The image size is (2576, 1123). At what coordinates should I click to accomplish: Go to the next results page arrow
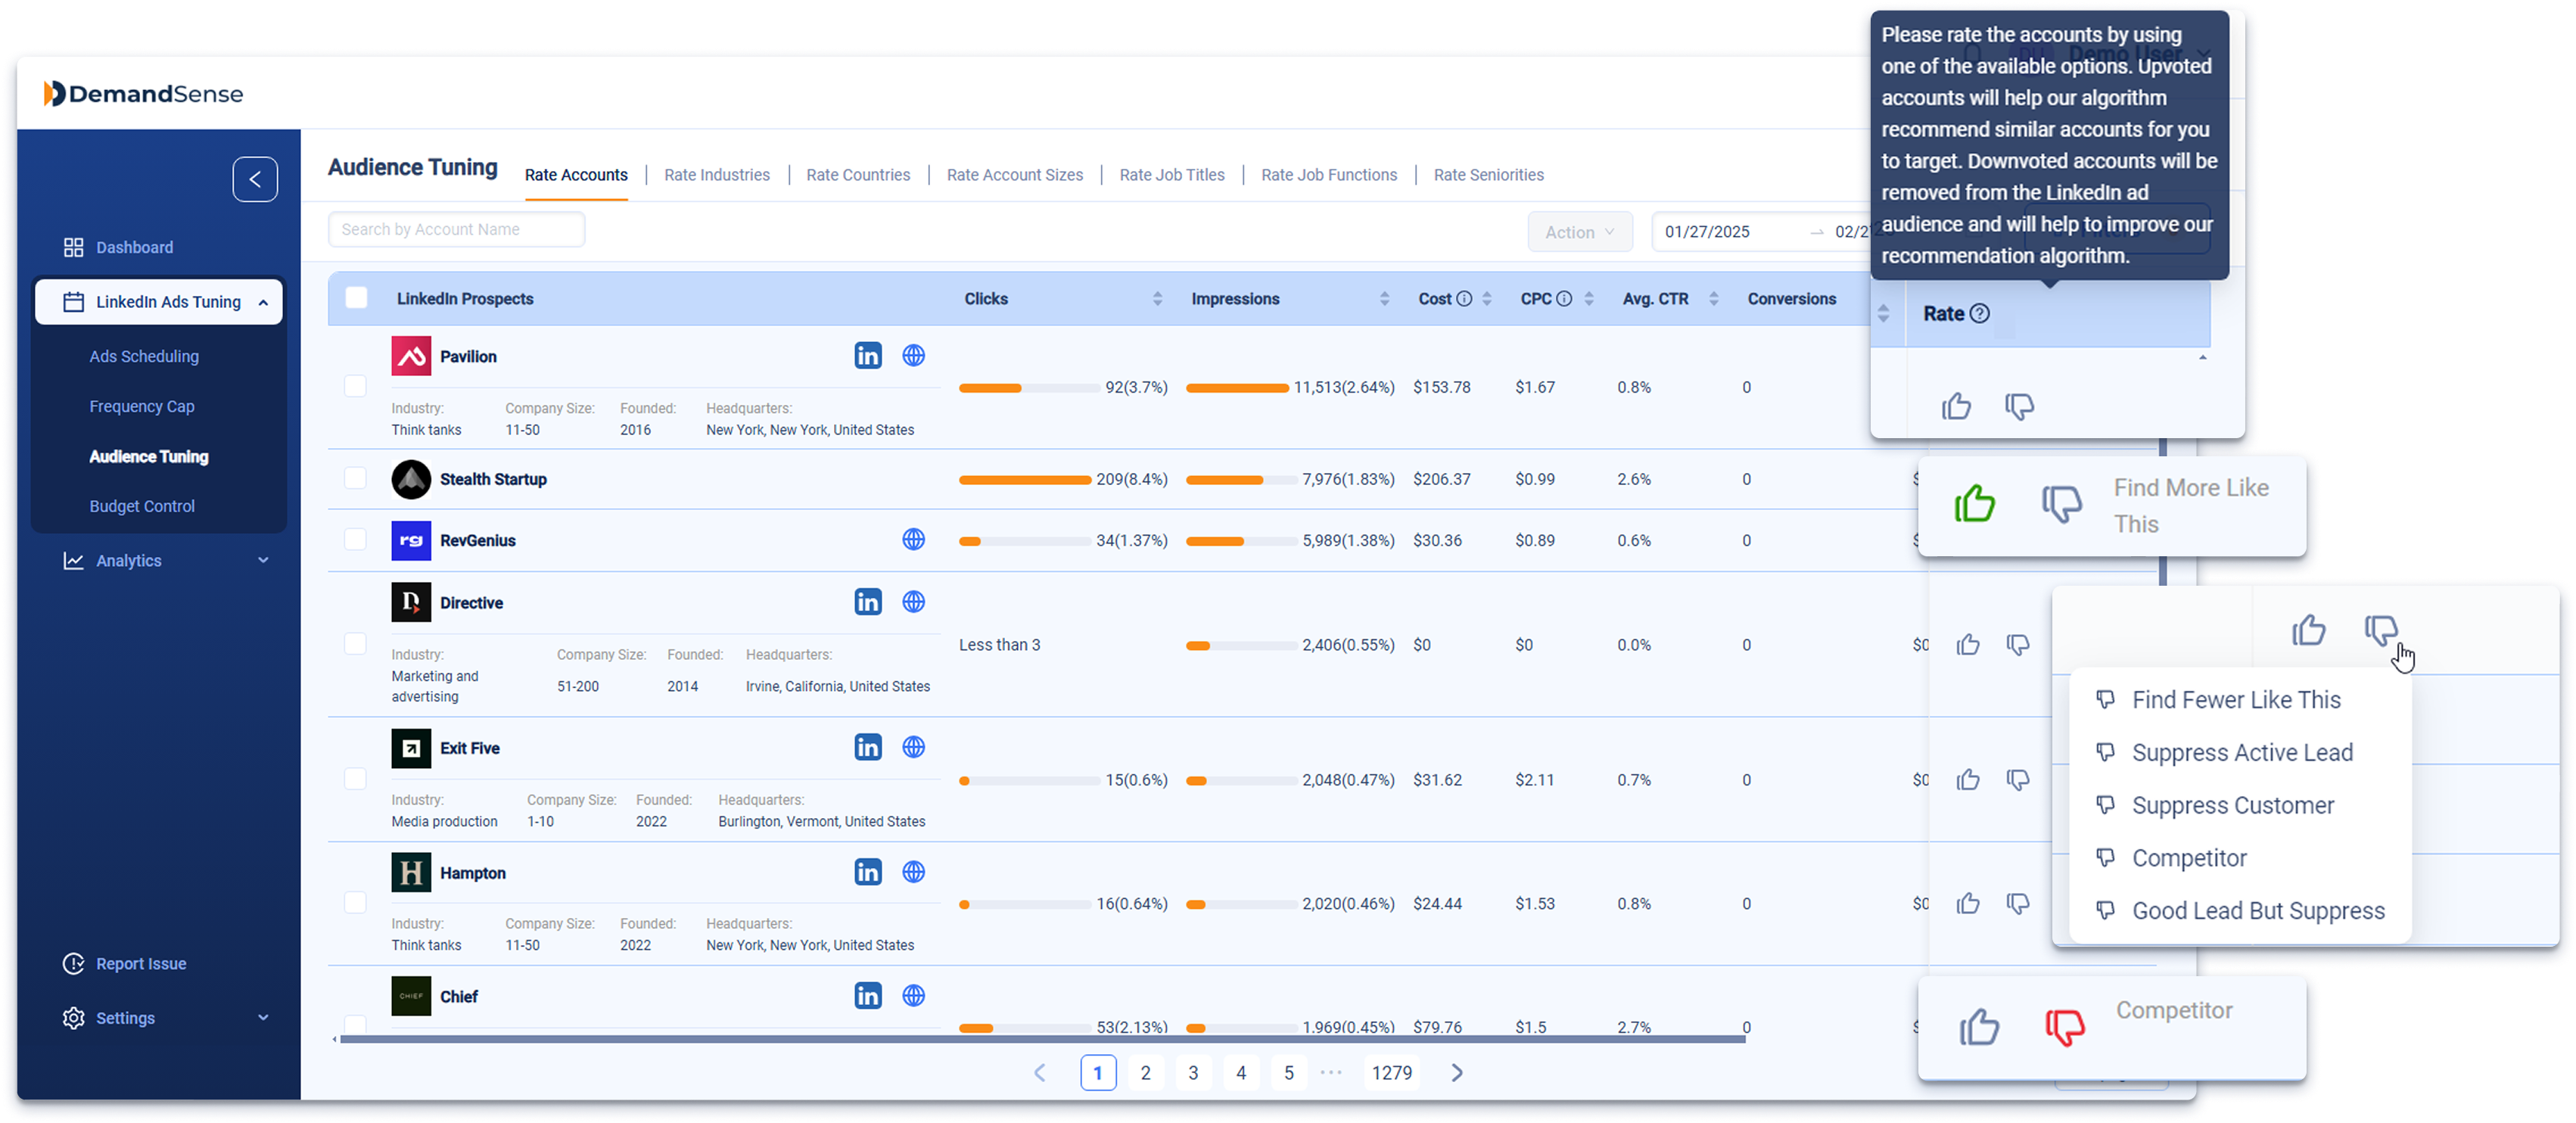pos(1457,1072)
